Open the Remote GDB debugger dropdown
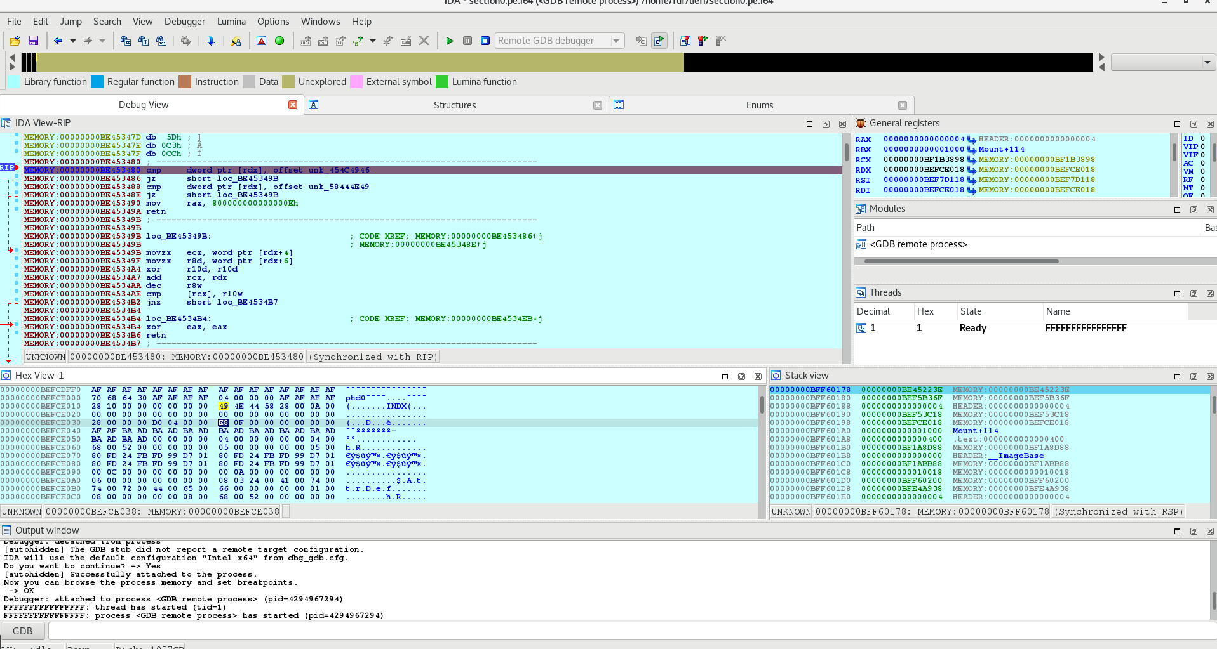Viewport: 1217px width, 649px height. pyautogui.click(x=615, y=41)
